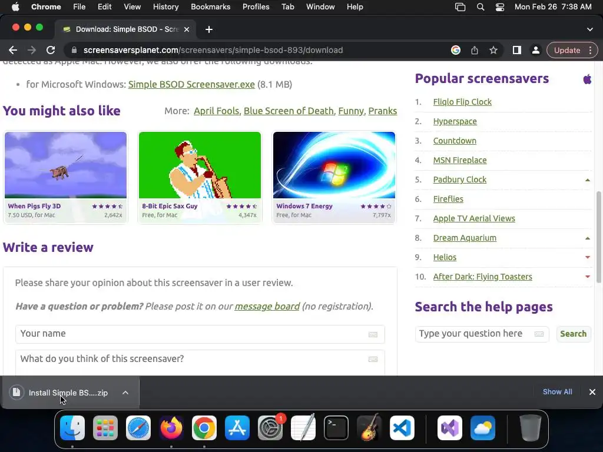Image resolution: width=603 pixels, height=452 pixels.
Task: Open Terminal from the Dock
Action: (x=336, y=428)
